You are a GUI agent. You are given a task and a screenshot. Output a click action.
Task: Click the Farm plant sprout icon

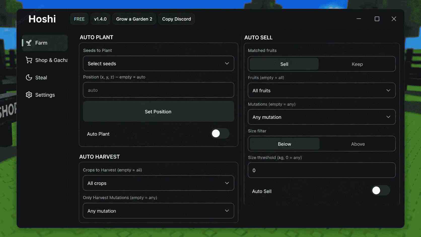click(29, 43)
